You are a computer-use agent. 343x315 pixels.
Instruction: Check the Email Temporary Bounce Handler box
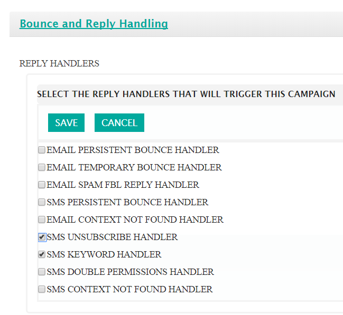[x=42, y=168]
